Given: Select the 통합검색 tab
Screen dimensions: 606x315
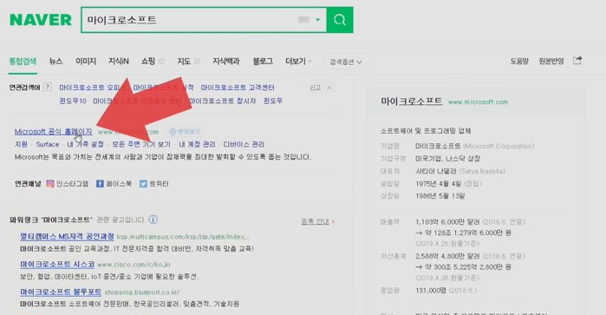Looking at the screenshot, I should coord(23,61).
